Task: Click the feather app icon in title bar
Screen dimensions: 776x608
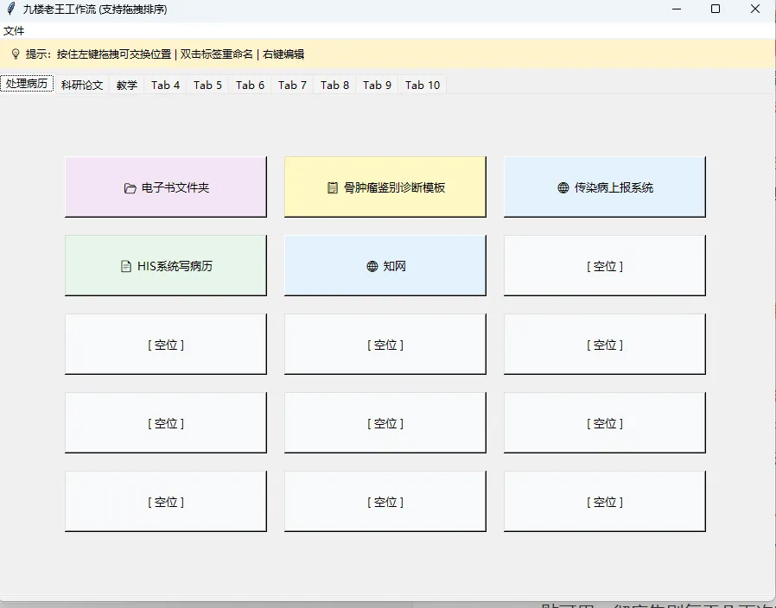Action: coord(11,9)
